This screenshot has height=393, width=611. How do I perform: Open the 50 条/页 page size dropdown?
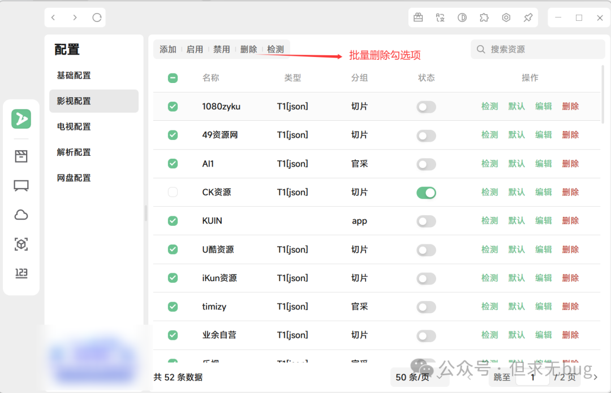419,377
